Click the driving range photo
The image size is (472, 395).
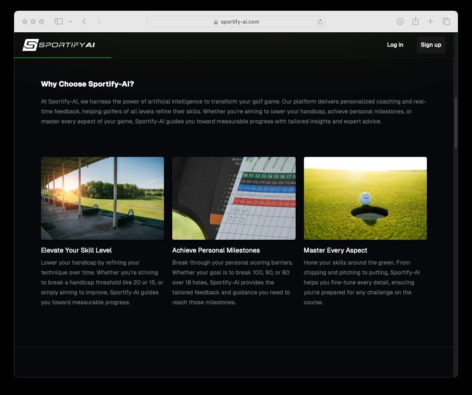102,198
